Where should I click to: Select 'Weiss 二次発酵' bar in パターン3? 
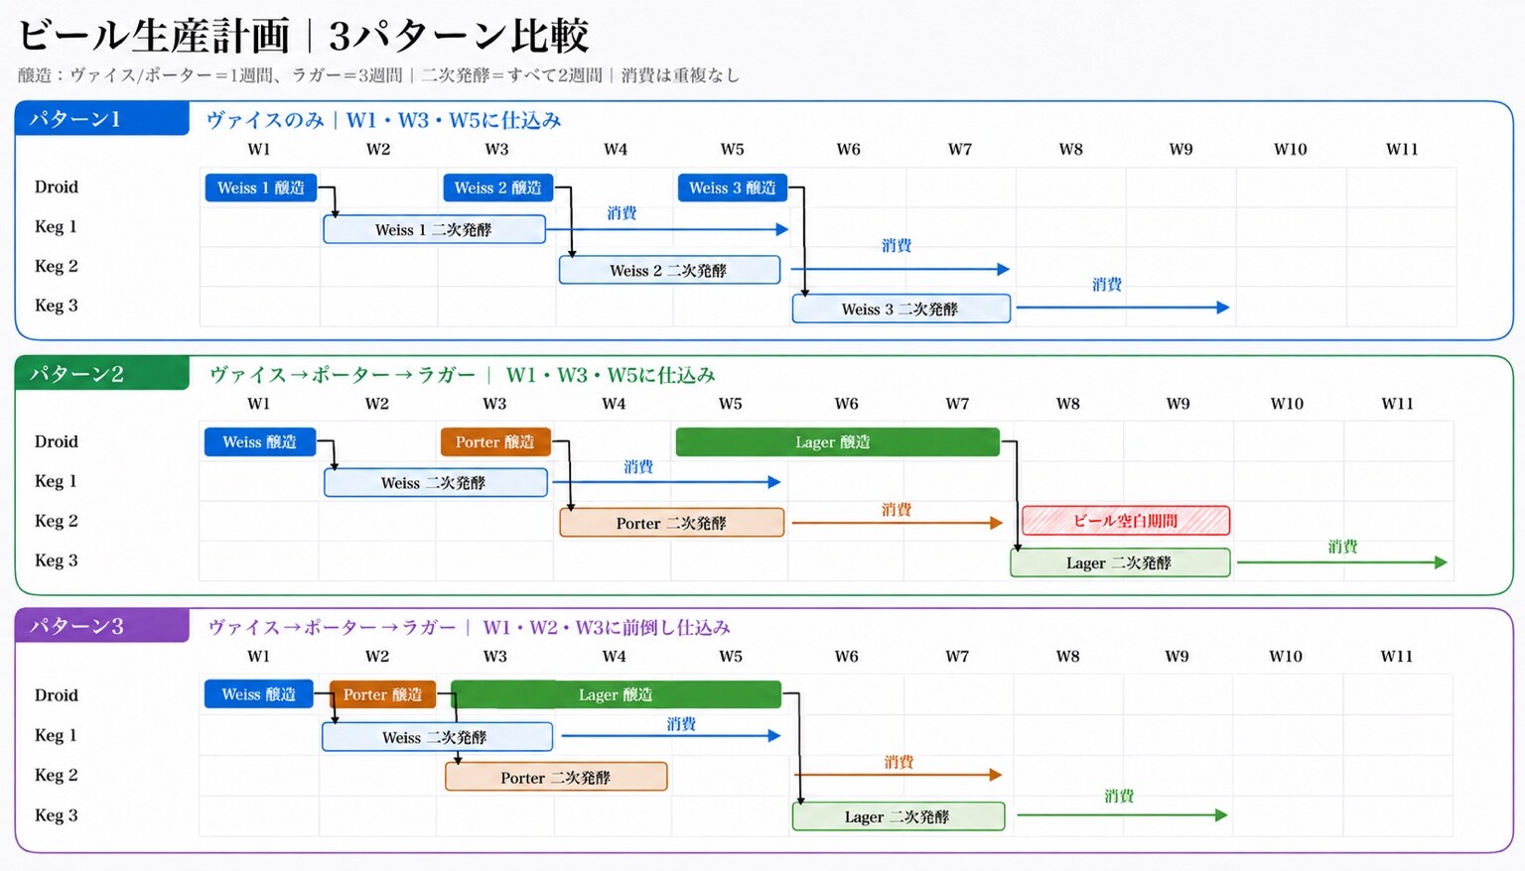[x=437, y=737]
